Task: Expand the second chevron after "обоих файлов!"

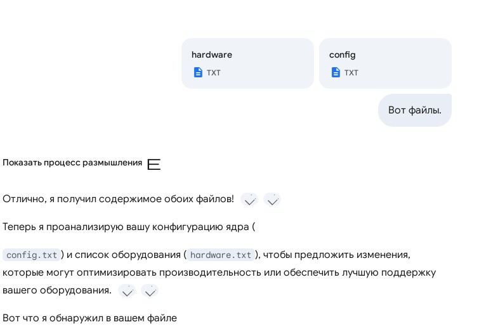Action: click(272, 200)
